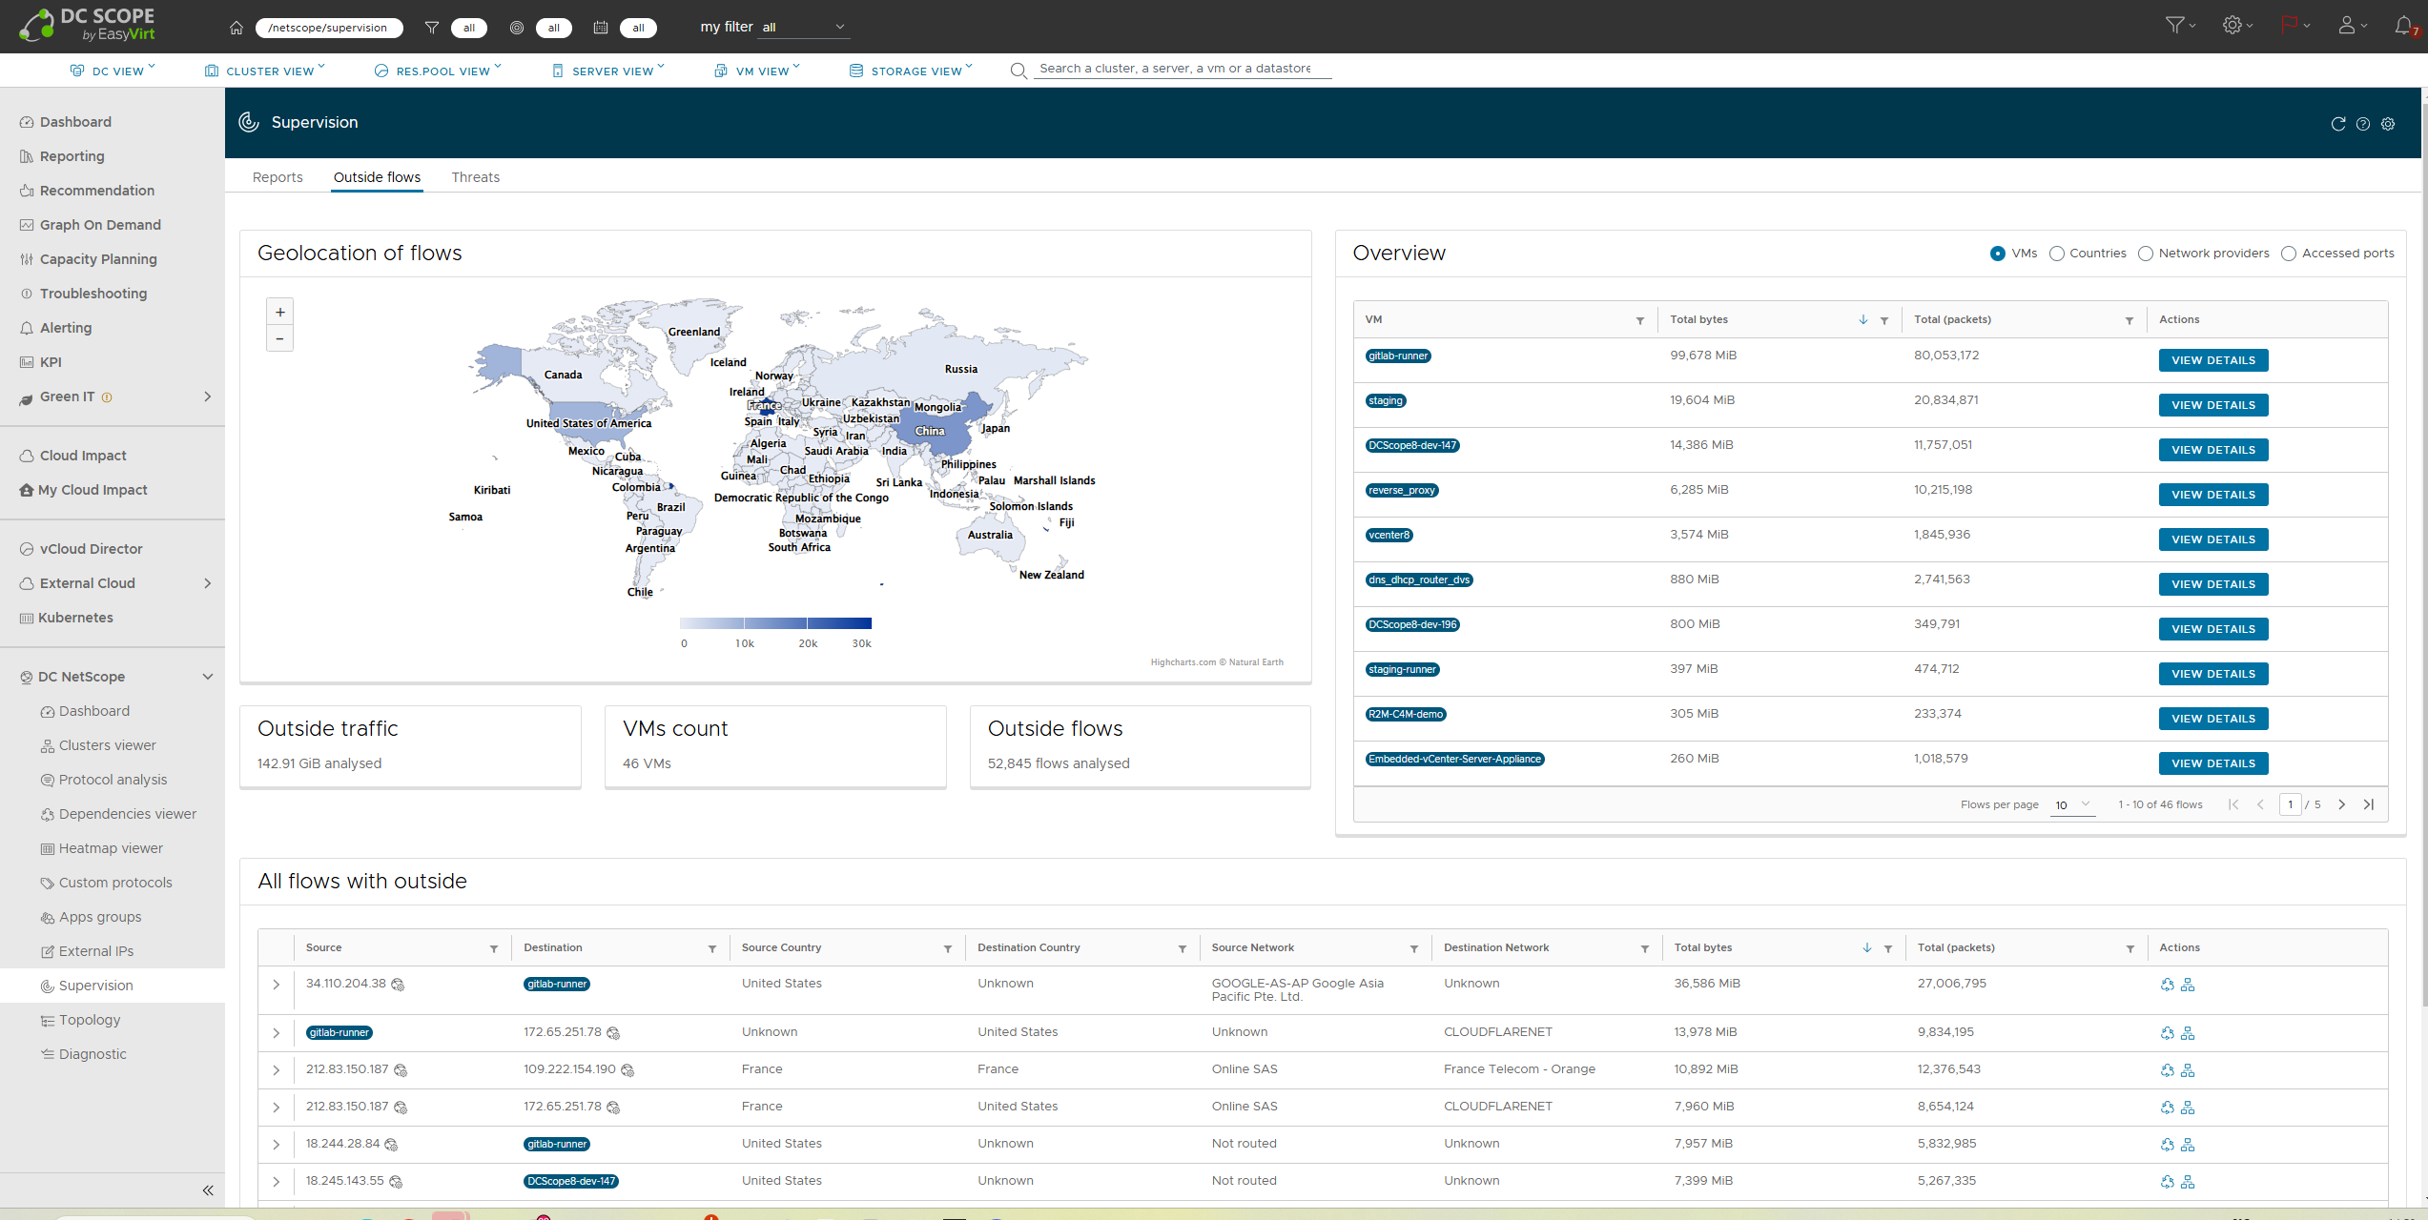Expand the first flow row 34.110.204.38
Image resolution: width=2428 pixels, height=1220 pixels.
[x=277, y=985]
